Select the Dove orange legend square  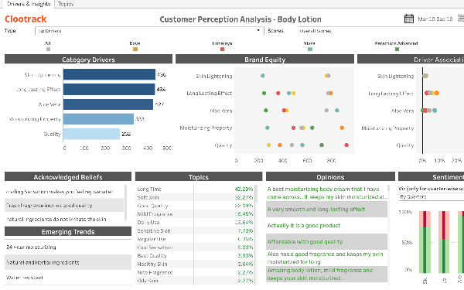(x=135, y=49)
